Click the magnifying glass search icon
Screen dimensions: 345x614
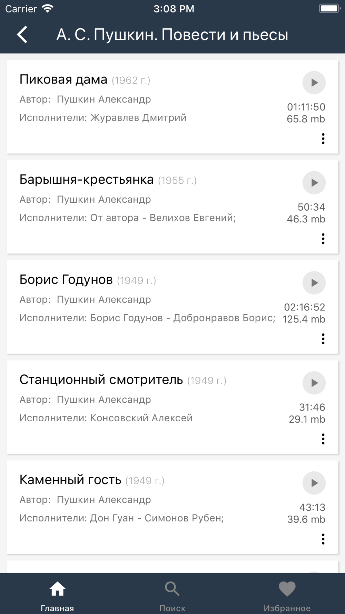[x=172, y=589]
